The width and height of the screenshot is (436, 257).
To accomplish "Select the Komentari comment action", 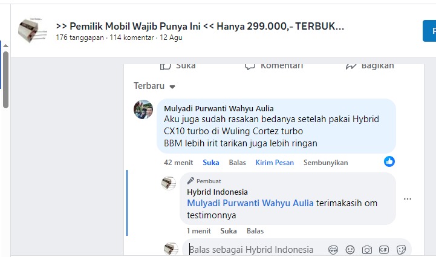I will pyautogui.click(x=274, y=66).
